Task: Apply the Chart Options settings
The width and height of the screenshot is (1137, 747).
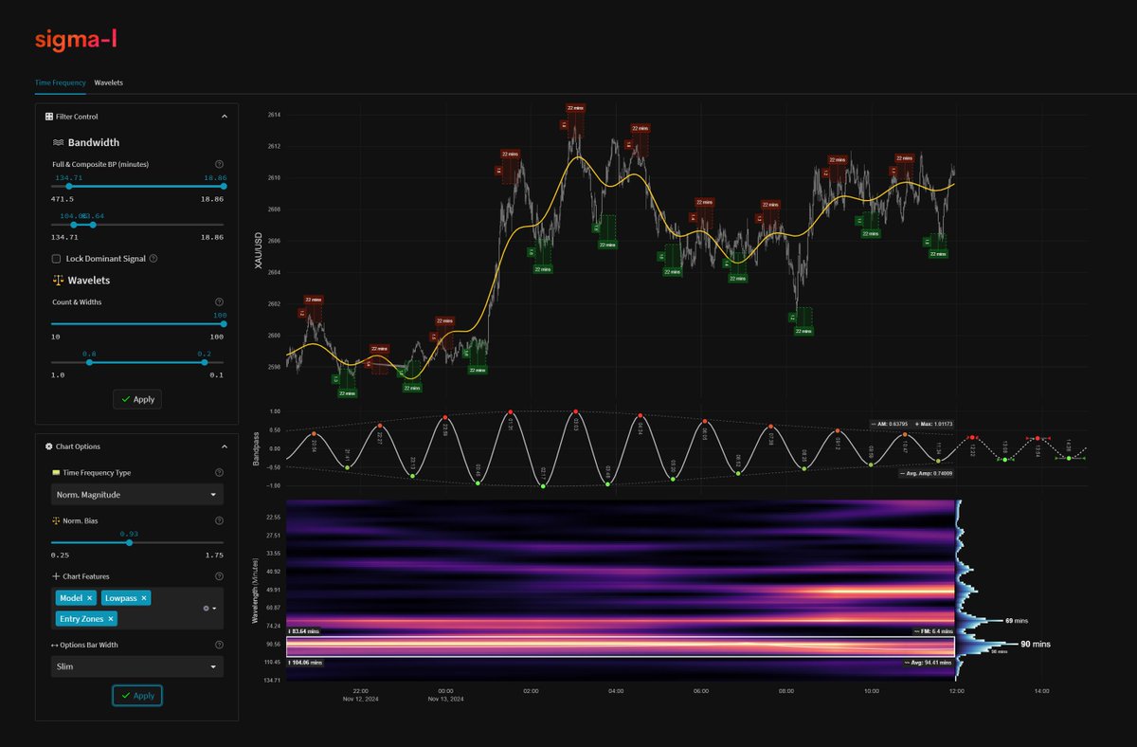Action: point(137,696)
